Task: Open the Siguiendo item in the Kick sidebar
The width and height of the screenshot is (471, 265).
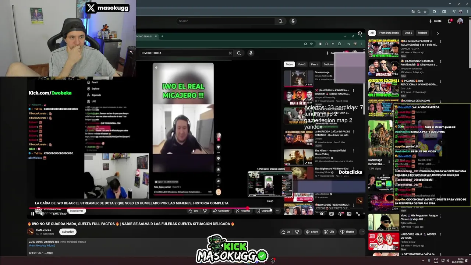Action: (94, 95)
